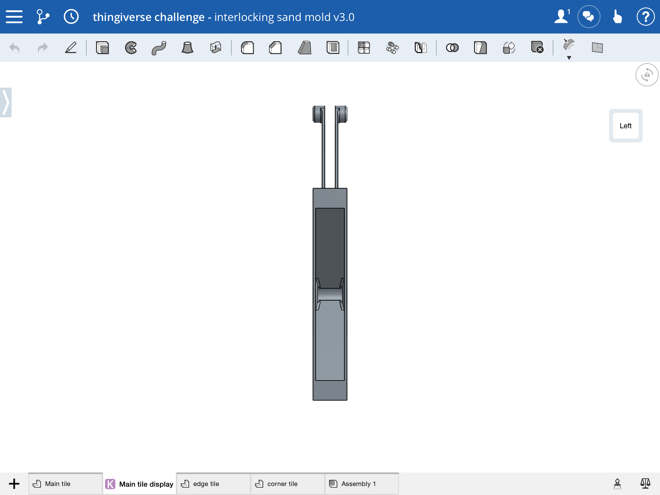Select the Split tool

tap(480, 48)
